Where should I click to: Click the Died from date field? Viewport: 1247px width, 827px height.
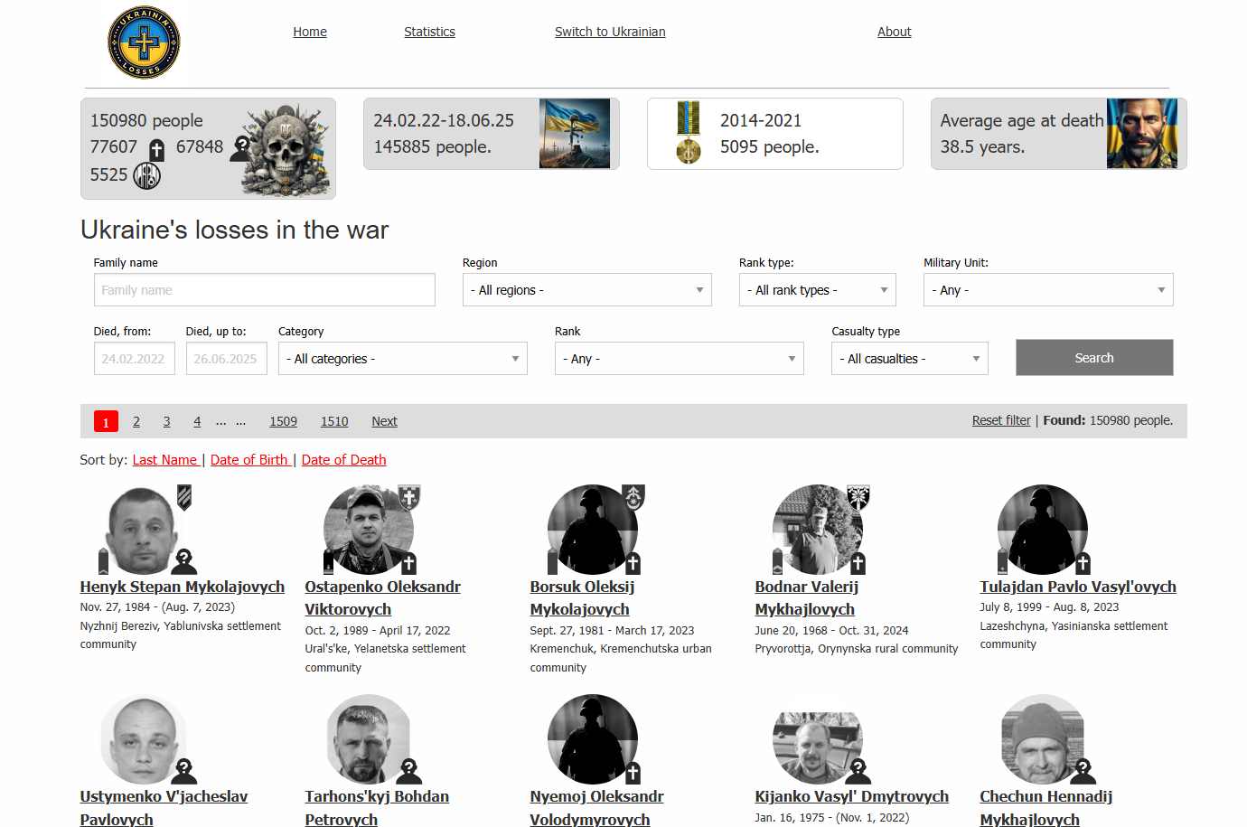[x=135, y=359]
